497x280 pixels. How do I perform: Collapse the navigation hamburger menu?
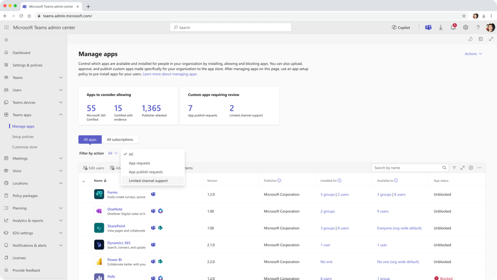[x=6, y=40]
